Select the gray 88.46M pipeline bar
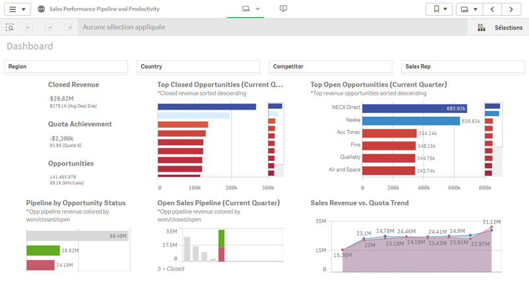The image size is (529, 297). (77, 236)
